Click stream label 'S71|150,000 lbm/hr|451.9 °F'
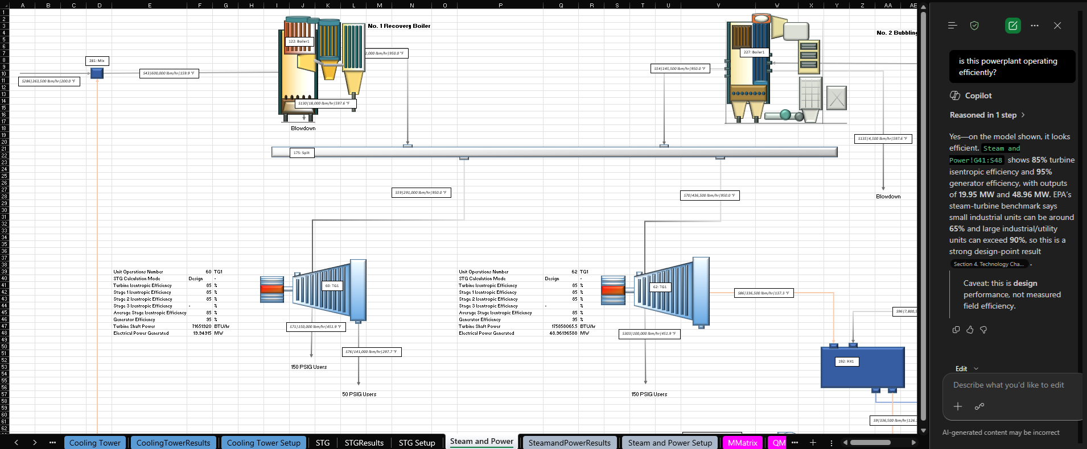This screenshot has height=449, width=1087. [316, 327]
